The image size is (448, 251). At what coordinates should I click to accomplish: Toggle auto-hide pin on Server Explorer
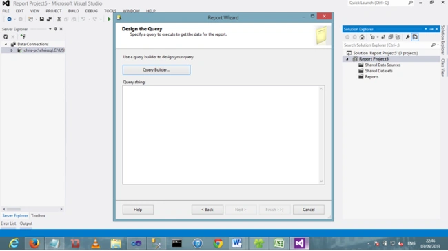coord(56,29)
